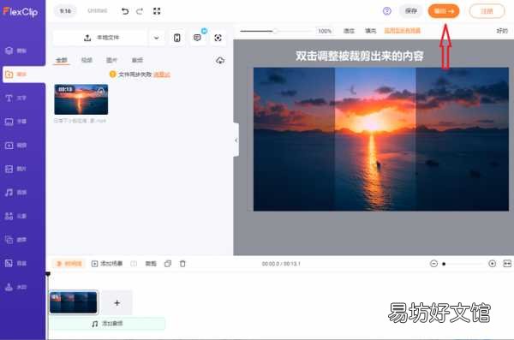Click the orange retry link beside sync warning
The width and height of the screenshot is (514, 340).
162,75
